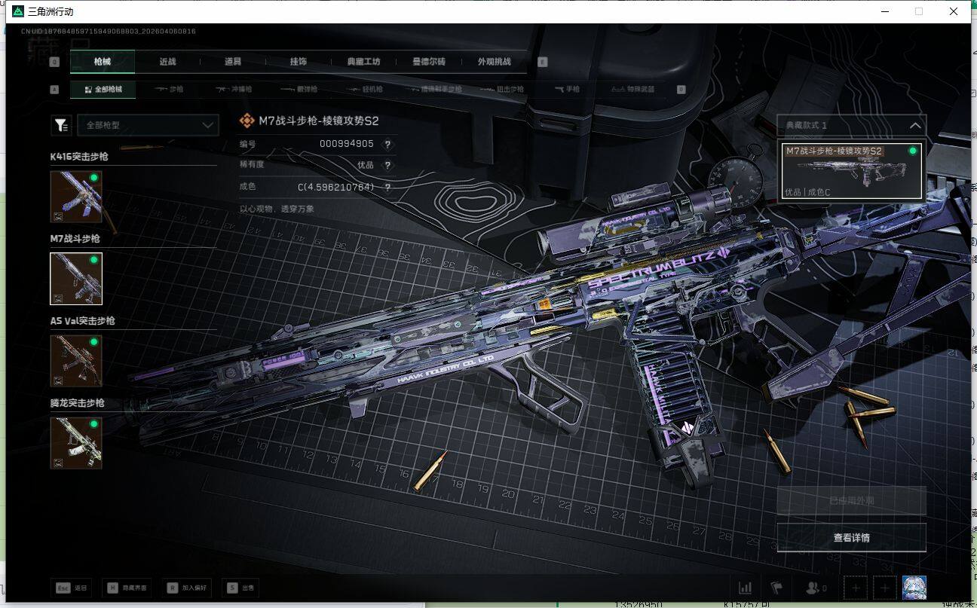Click the D key hint after 特殊武器

[x=681, y=90]
